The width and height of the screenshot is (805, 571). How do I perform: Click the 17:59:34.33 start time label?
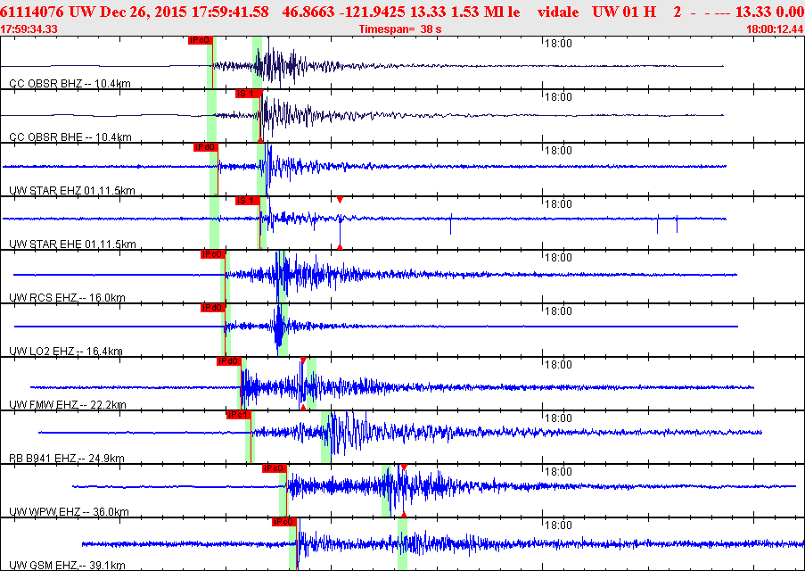29,29
